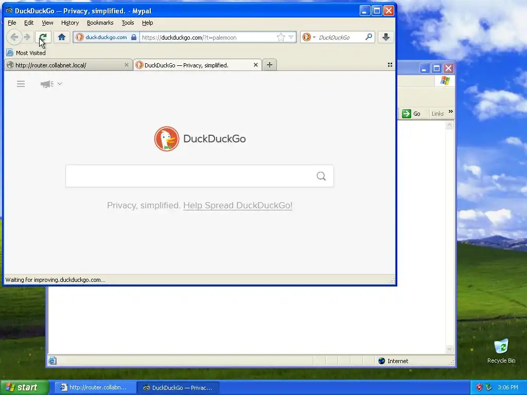527x395 pixels.
Task: Reload the current page
Action: pyautogui.click(x=43, y=37)
